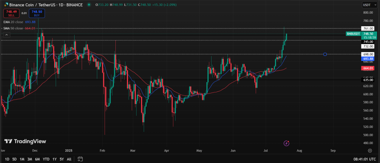Select the 3M time range
Image resolution: width=380 pixels, height=163 pixels.
point(30,159)
